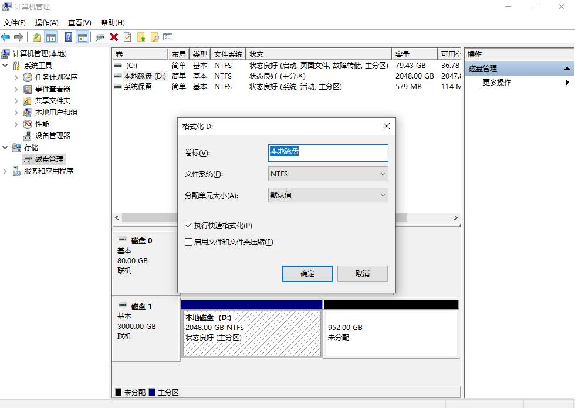The width and height of the screenshot is (575, 408).
Task: Expand 服务和应用程序 node arrow
Action: coord(5,171)
